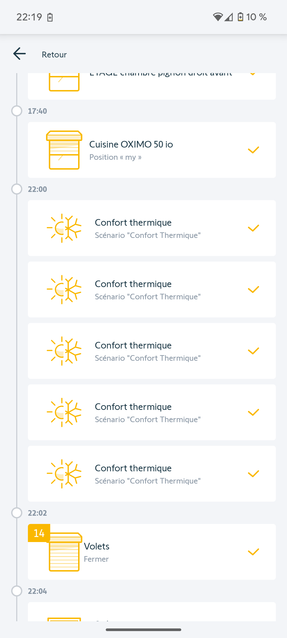Viewport: 287px width, 638px height.
Task: Open the Volets Fermer history entry
Action: [151, 552]
